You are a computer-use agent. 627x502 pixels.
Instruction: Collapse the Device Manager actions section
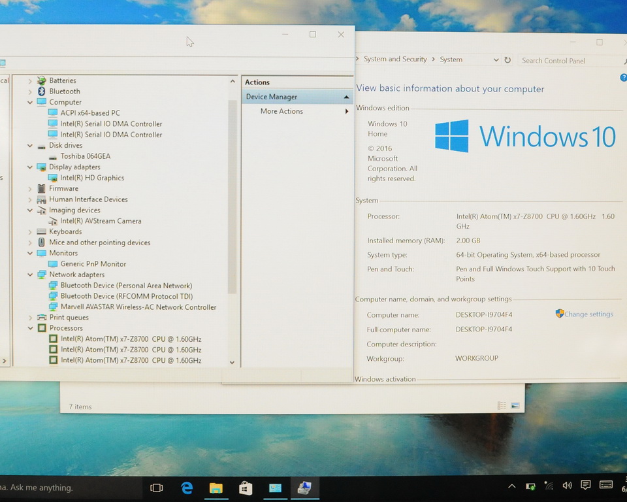346,97
